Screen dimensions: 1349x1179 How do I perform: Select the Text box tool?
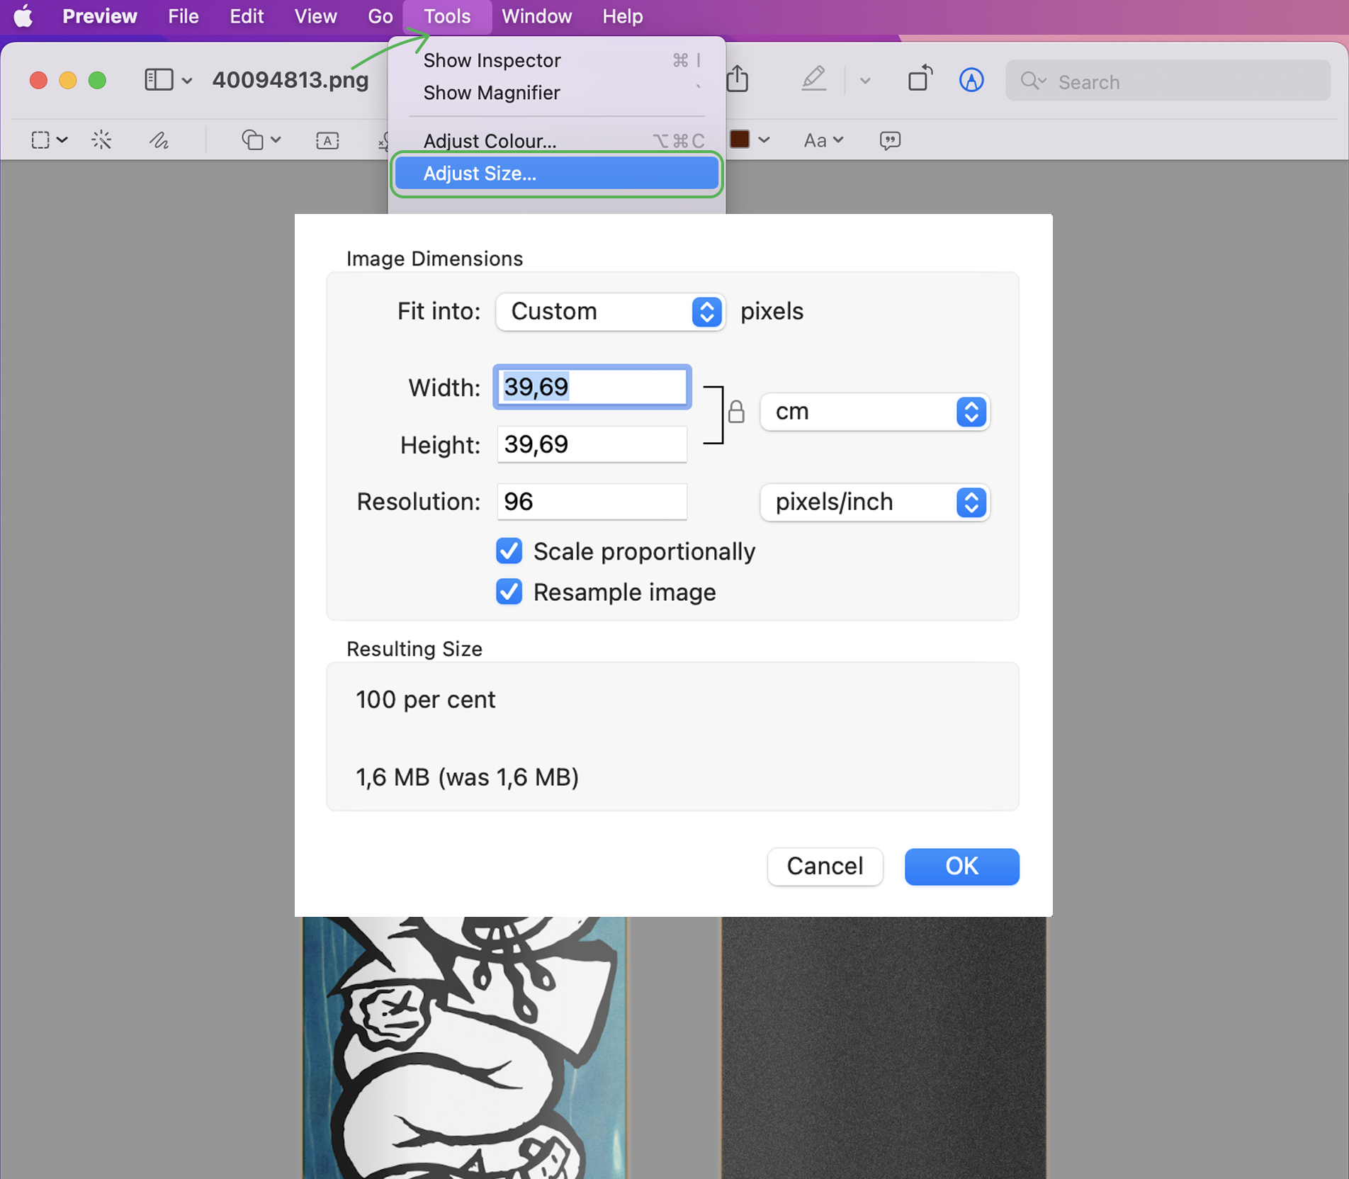point(327,140)
